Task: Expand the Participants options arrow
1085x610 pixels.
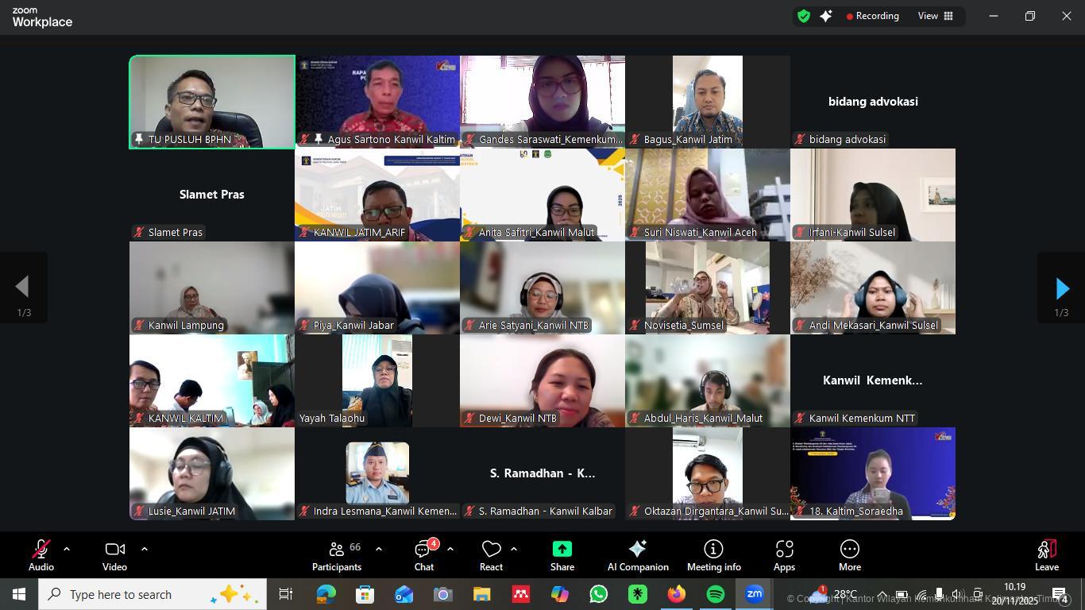Action: pyautogui.click(x=378, y=549)
